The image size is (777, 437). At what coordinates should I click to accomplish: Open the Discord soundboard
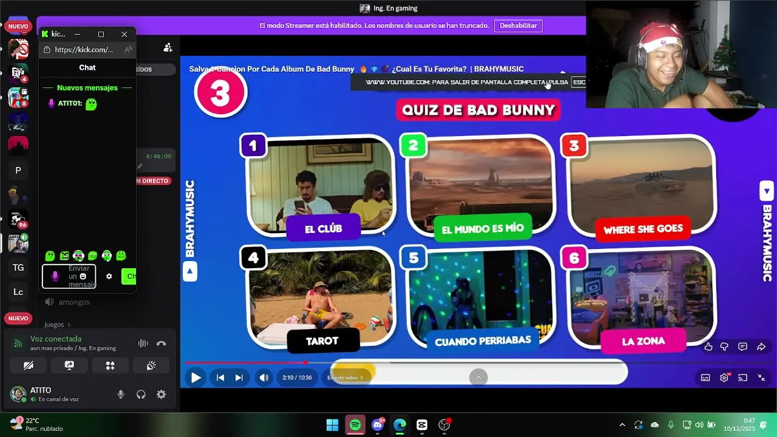point(151,365)
